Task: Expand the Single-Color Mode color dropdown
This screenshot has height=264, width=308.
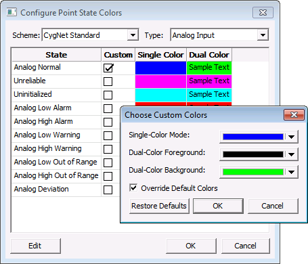Action: 291,137
